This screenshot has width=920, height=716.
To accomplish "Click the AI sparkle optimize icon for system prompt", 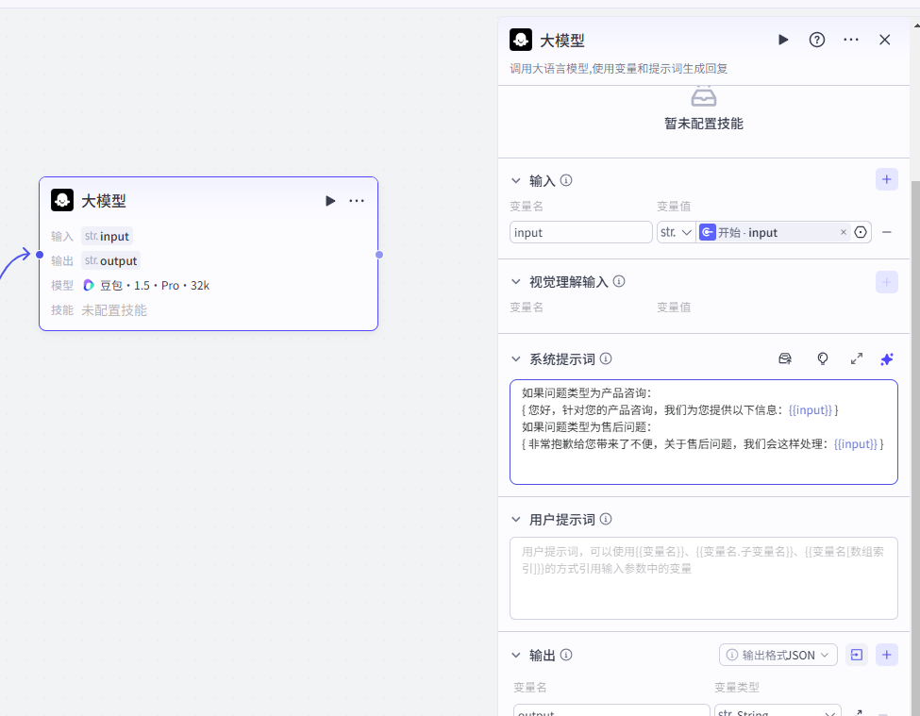I will (886, 358).
